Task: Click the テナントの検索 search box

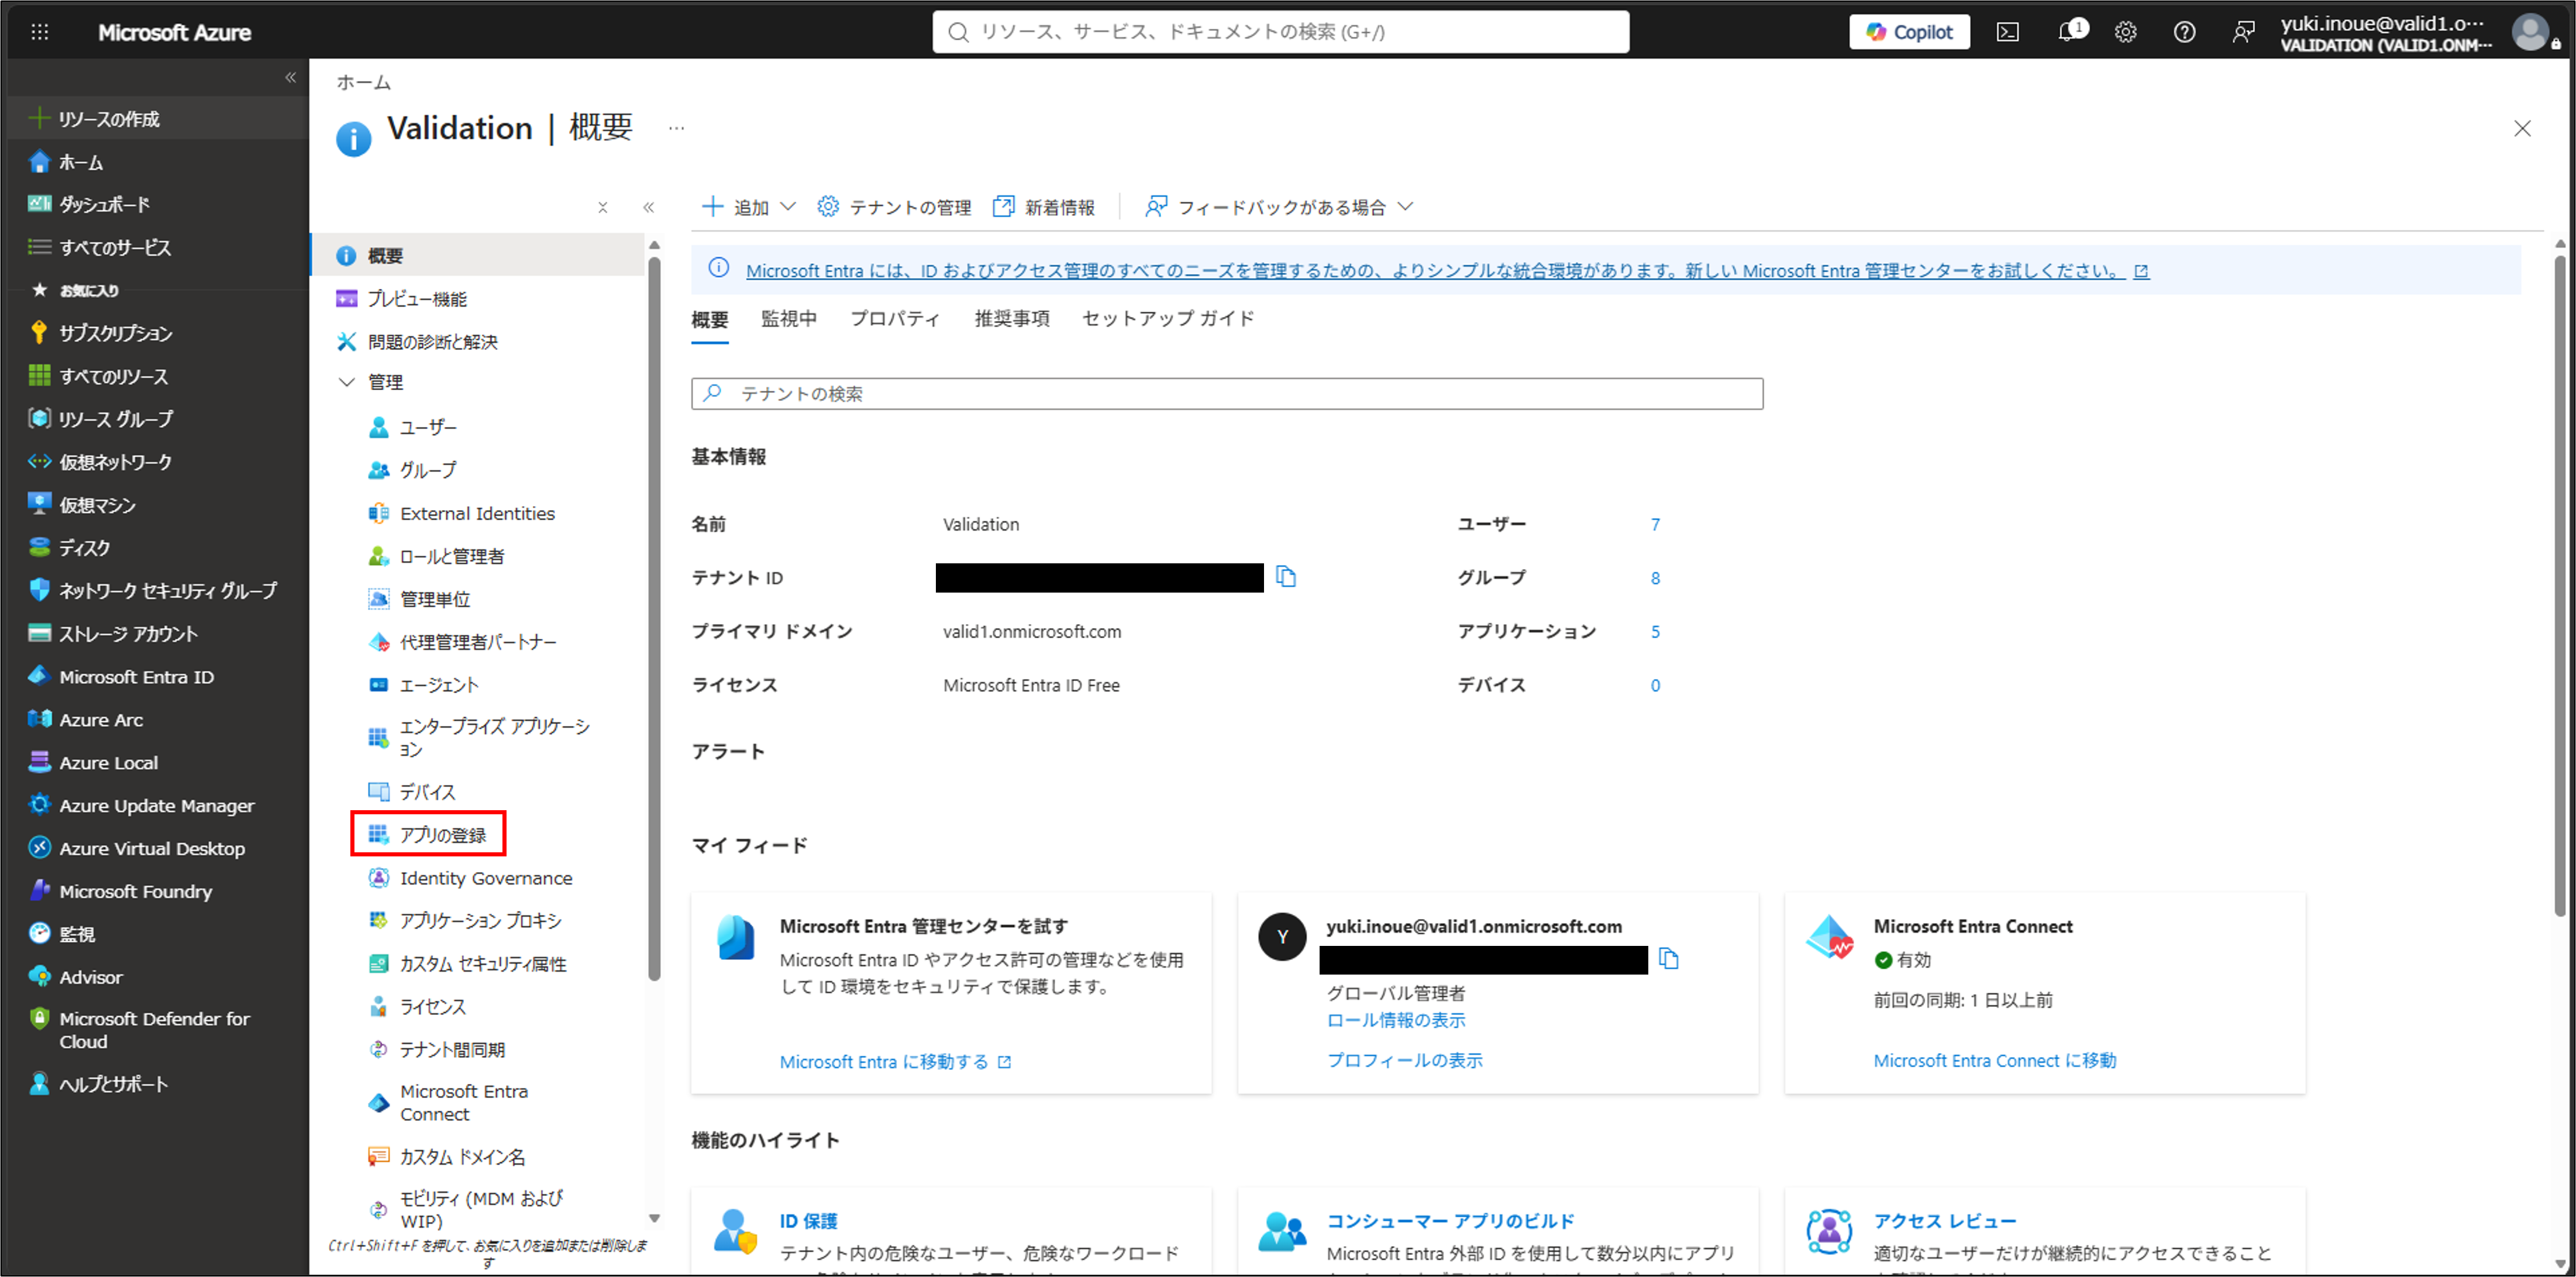Action: pos(1227,394)
